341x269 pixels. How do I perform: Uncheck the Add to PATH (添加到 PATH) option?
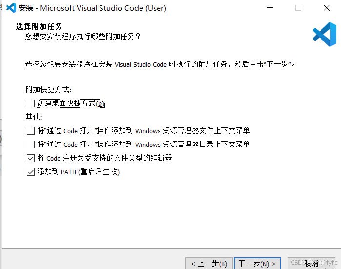point(31,172)
